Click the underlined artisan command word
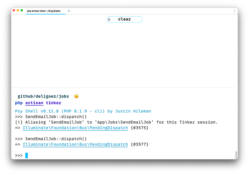 click(x=34, y=103)
